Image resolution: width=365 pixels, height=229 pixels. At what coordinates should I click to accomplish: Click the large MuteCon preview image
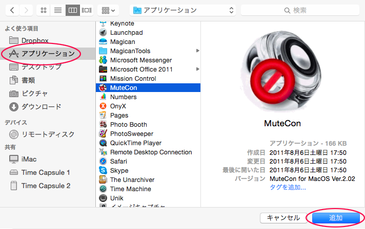[x=282, y=72]
